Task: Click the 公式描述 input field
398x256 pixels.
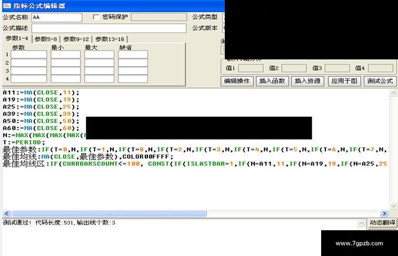Action: (x=109, y=28)
